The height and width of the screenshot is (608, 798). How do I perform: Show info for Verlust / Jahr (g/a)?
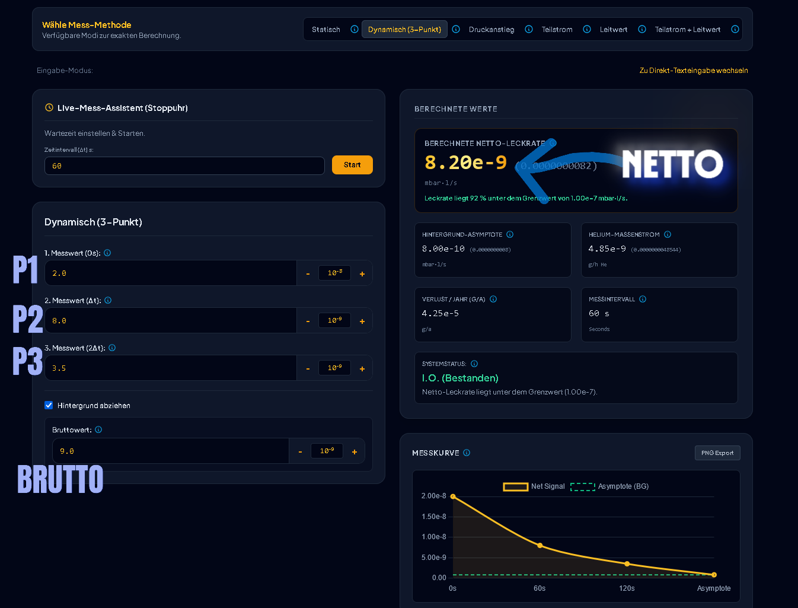click(x=493, y=299)
